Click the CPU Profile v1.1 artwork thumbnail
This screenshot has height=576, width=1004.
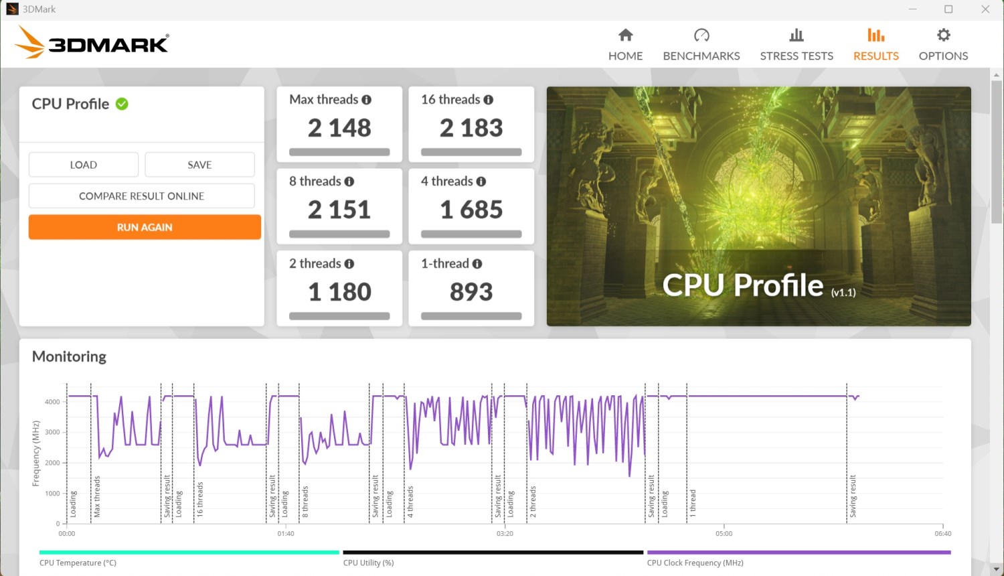click(759, 206)
